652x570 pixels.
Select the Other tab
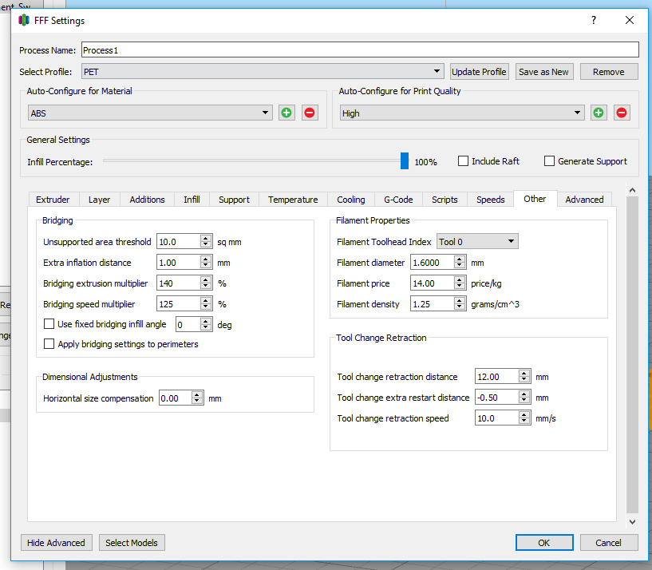(x=535, y=199)
